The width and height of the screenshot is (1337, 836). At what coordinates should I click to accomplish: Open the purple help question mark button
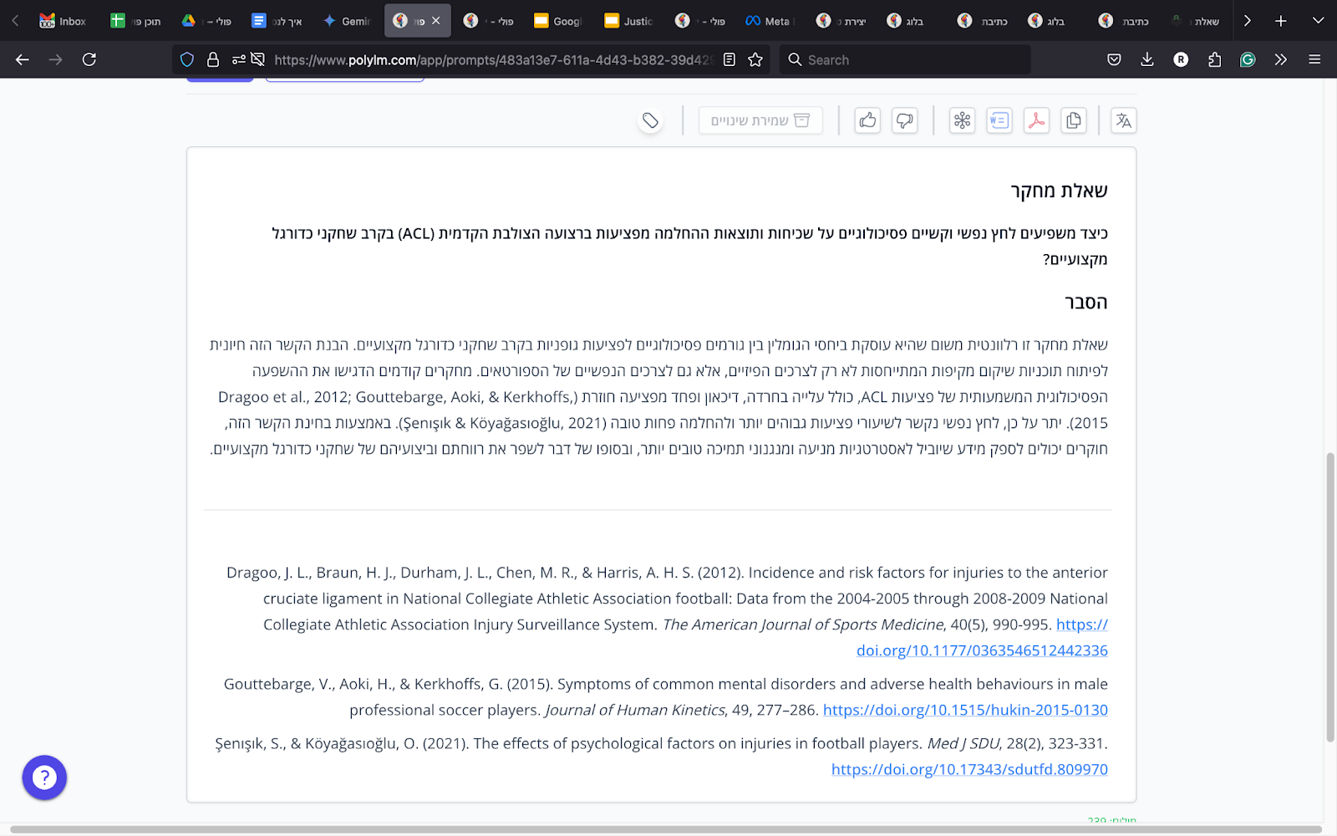[x=44, y=777]
